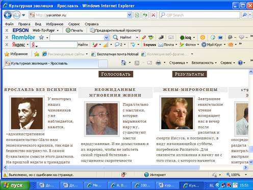The width and height of the screenshot is (253, 190).
Task: Click the EPSON Print icon
Action: point(68,30)
